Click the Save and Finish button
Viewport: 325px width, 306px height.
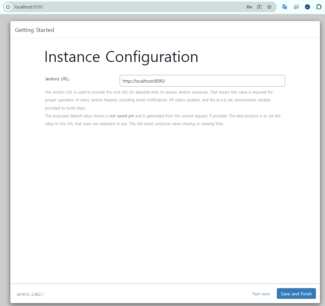[296, 293]
